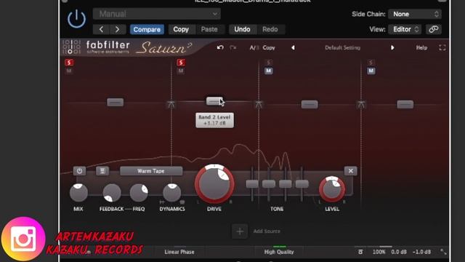This screenshot has width=465, height=262.
Task: Close the band controls with X
Action: 350,171
